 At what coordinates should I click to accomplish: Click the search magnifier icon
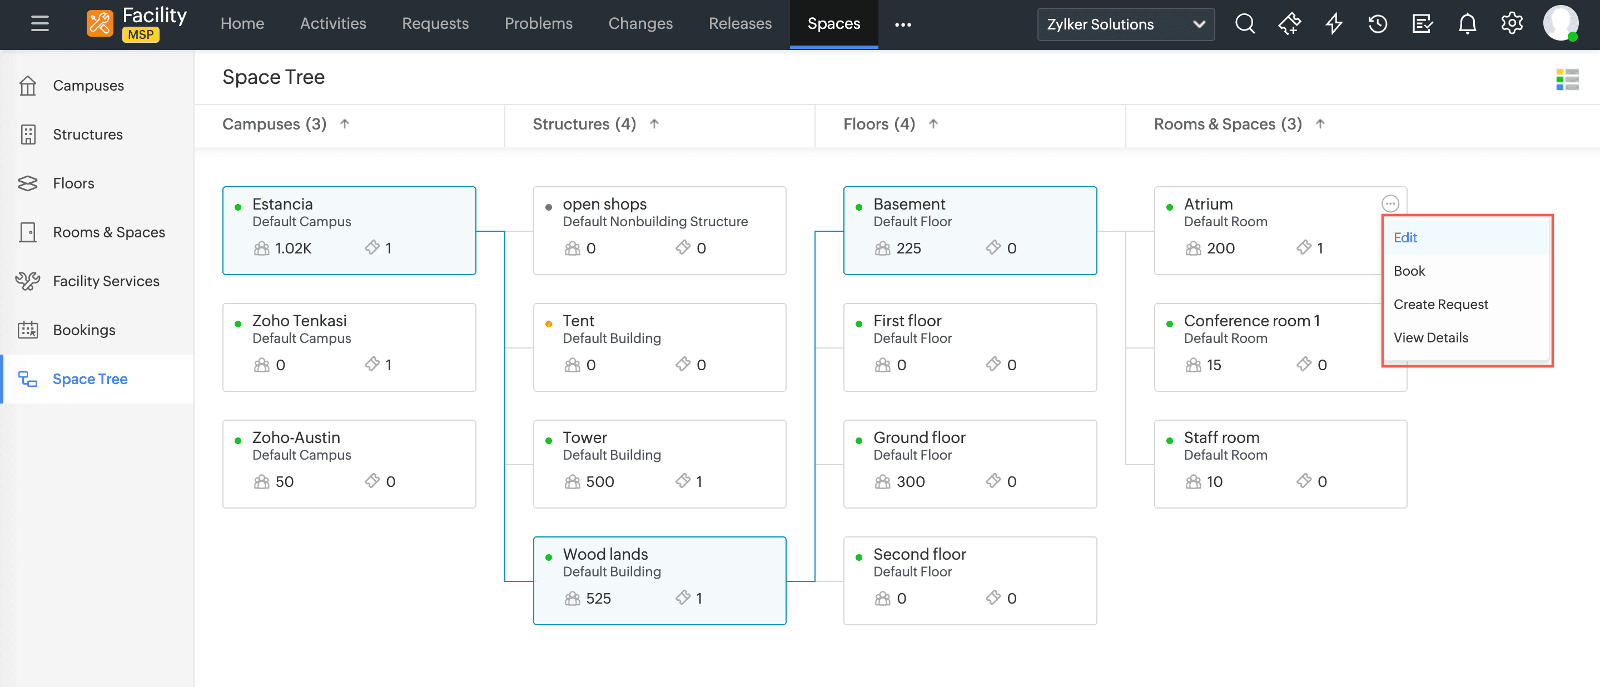[x=1245, y=23]
